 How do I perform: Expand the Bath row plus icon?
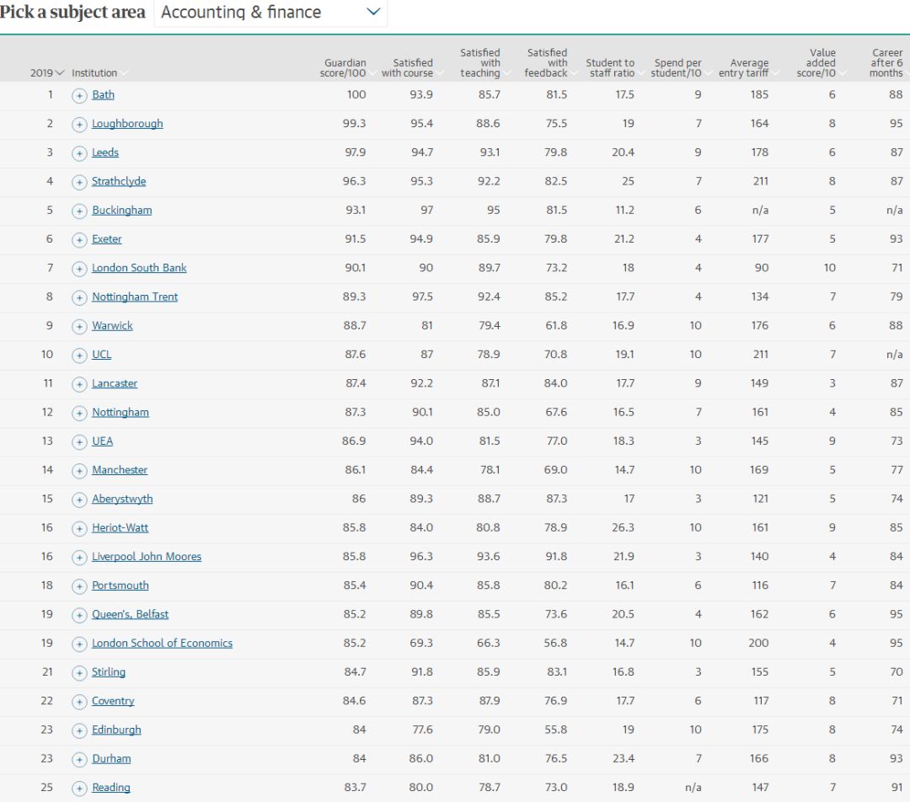pyautogui.click(x=79, y=96)
